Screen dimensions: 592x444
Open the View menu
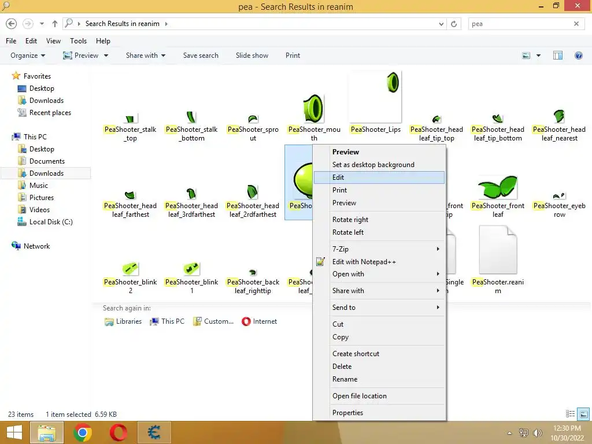(53, 41)
